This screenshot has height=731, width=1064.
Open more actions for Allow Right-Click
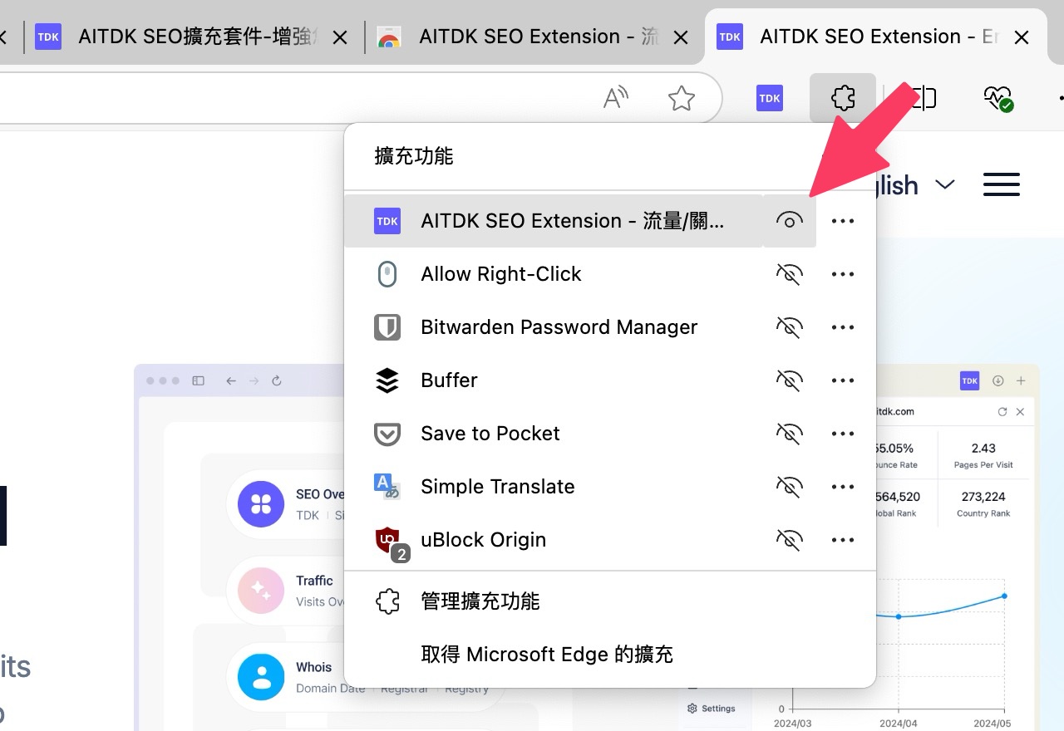tap(843, 274)
